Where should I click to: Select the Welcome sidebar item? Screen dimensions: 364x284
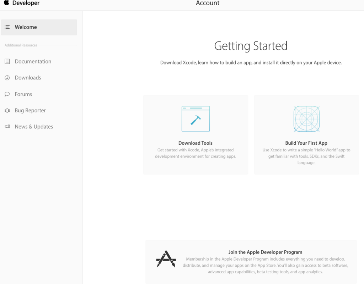[39, 27]
